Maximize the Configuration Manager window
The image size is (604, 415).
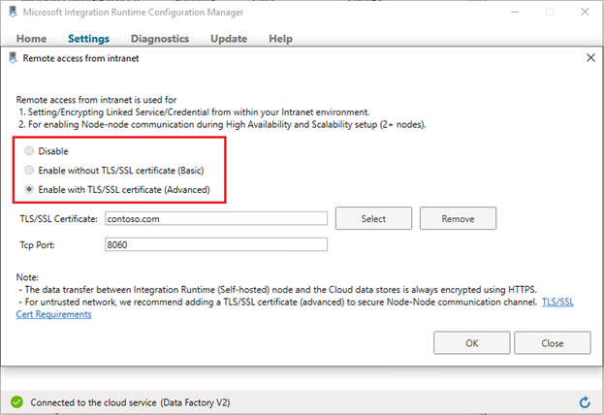coord(550,12)
